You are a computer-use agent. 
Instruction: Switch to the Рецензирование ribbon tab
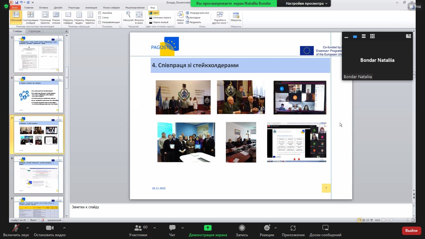point(135,7)
